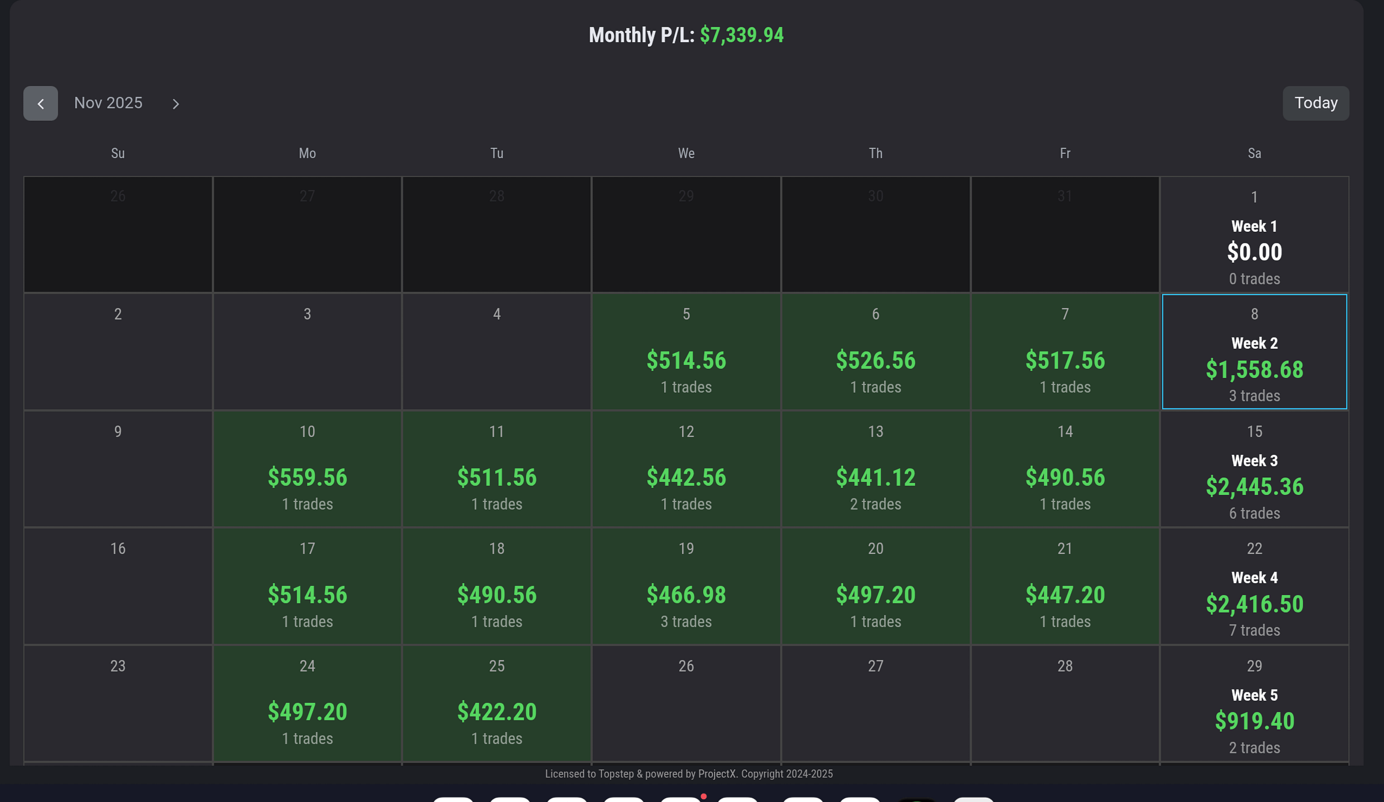This screenshot has width=1384, height=802.
Task: Open November 13 with 2 trades
Action: point(875,469)
